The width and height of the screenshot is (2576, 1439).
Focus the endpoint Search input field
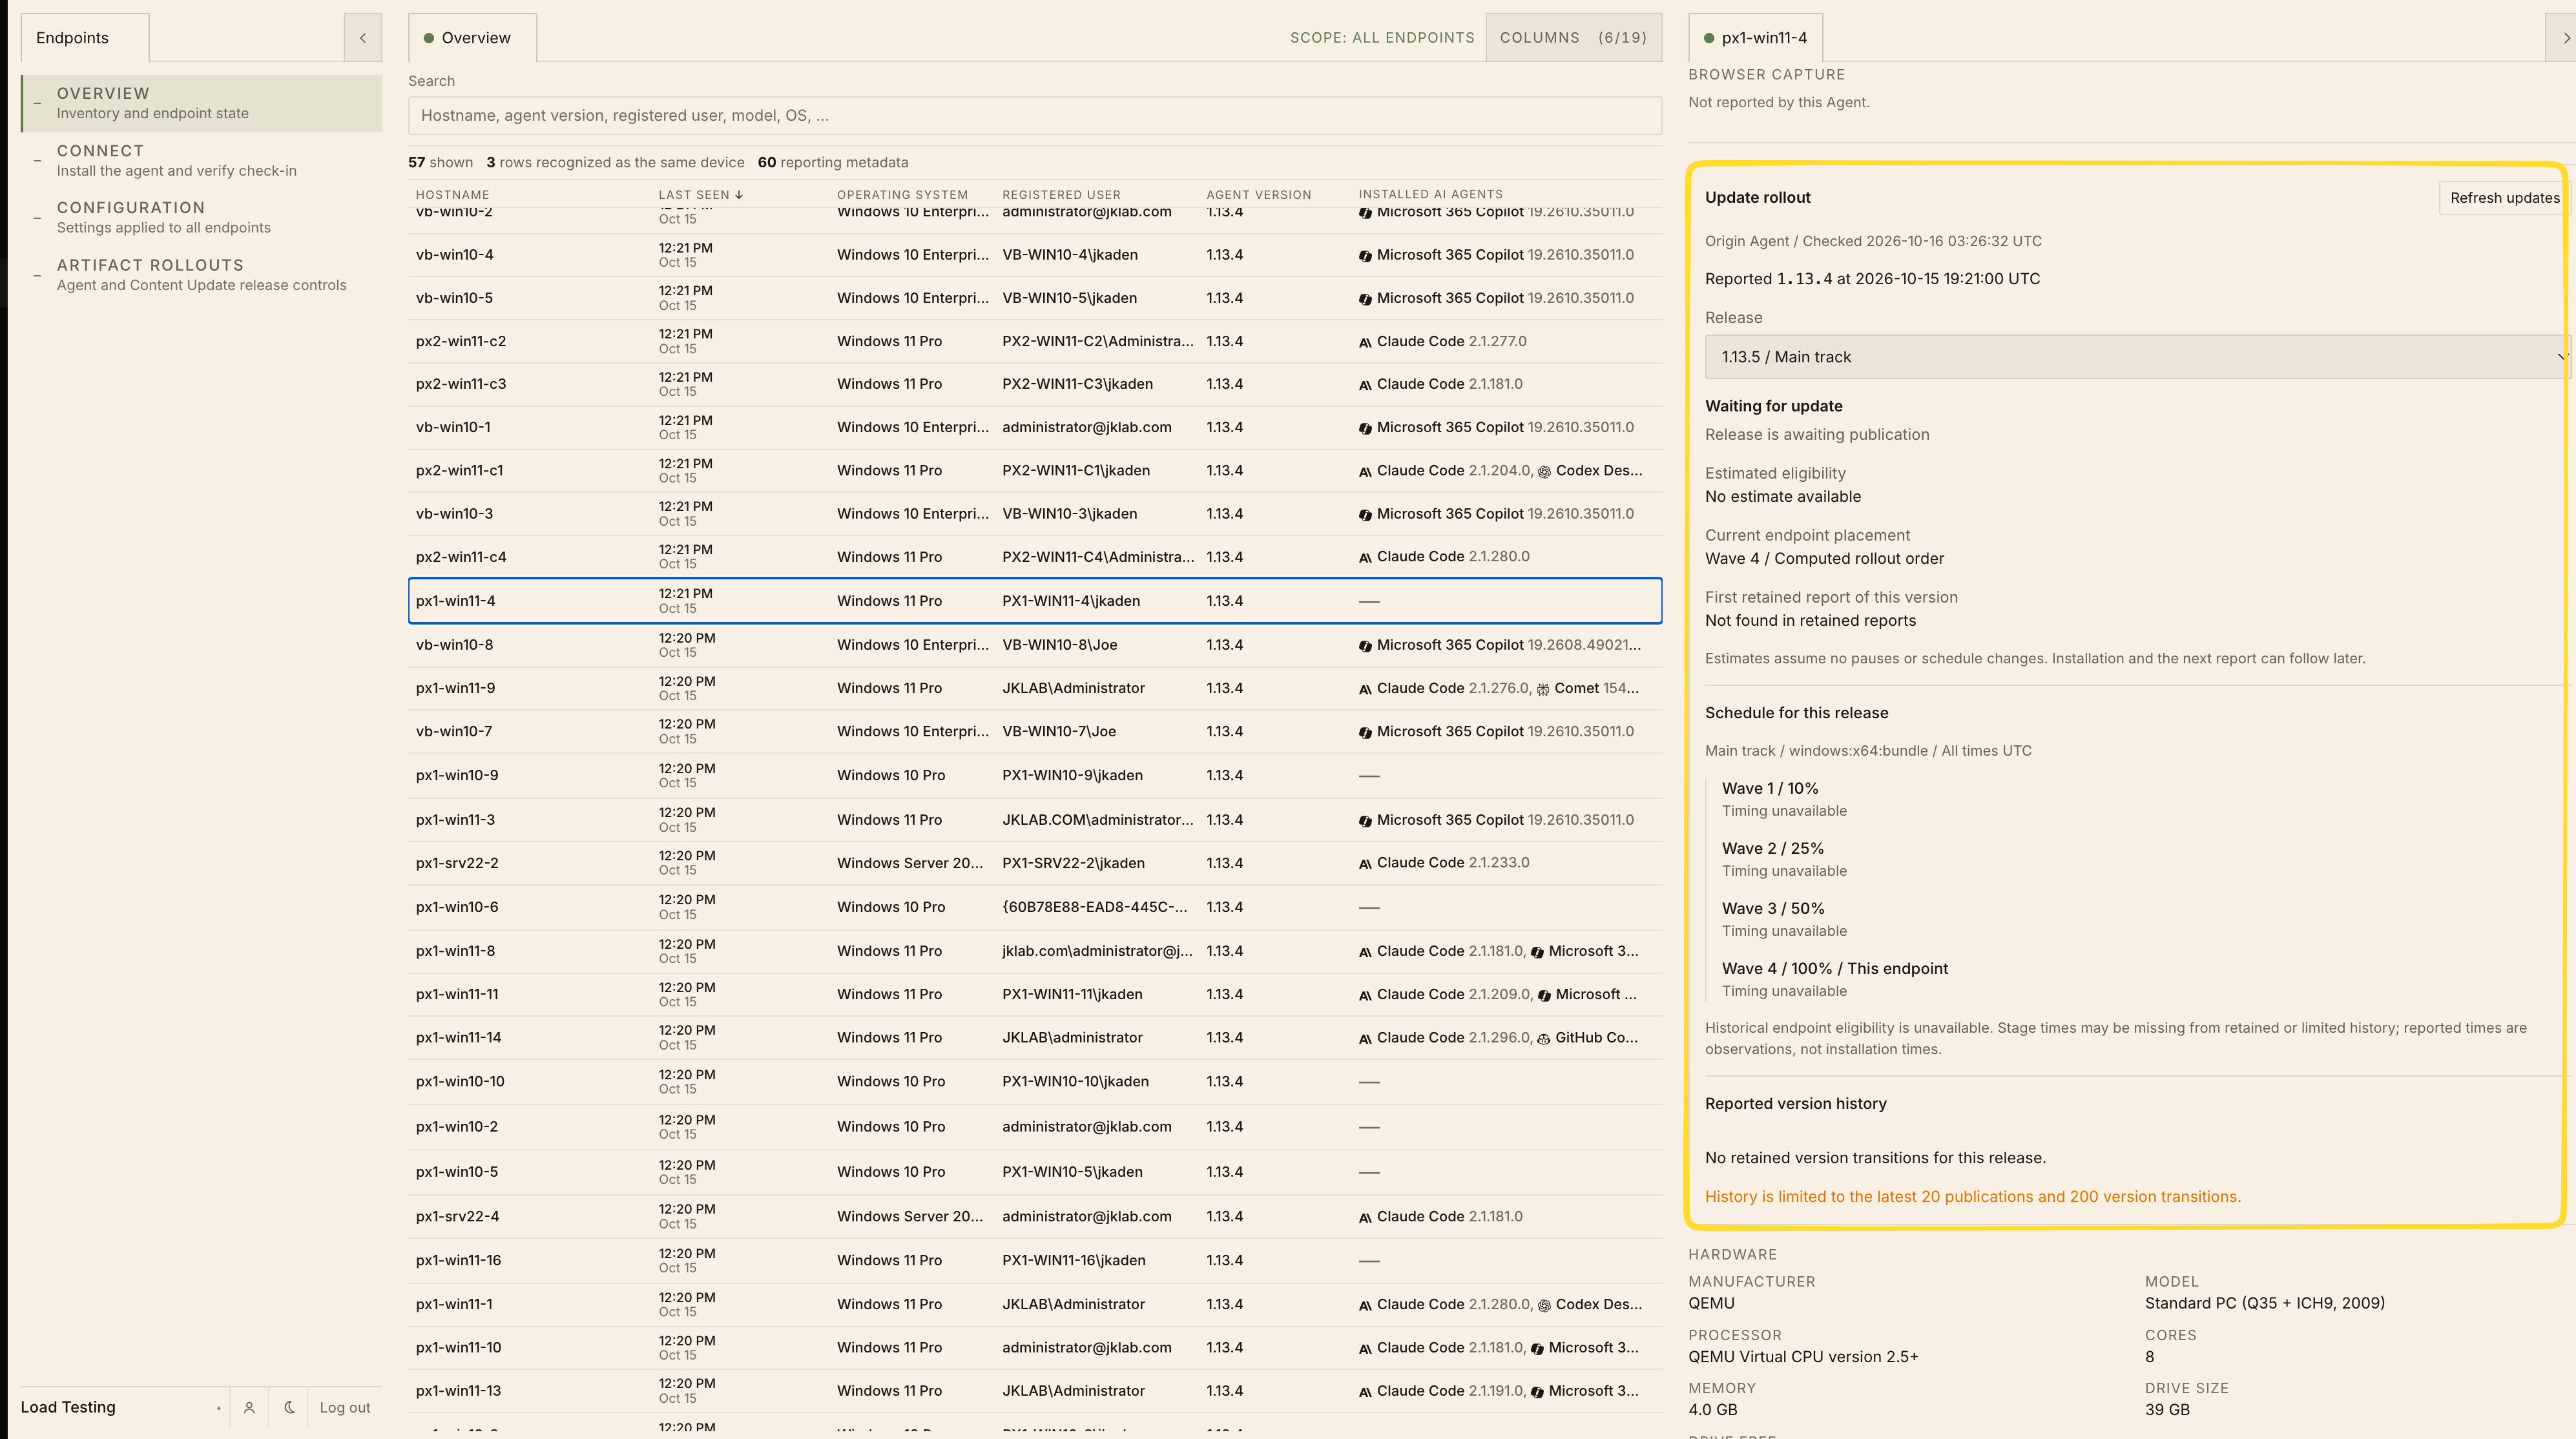pyautogui.click(x=1035, y=116)
